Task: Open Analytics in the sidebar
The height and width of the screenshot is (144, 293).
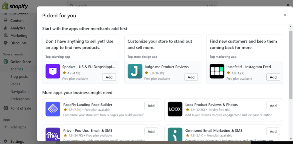Action: 18,28
